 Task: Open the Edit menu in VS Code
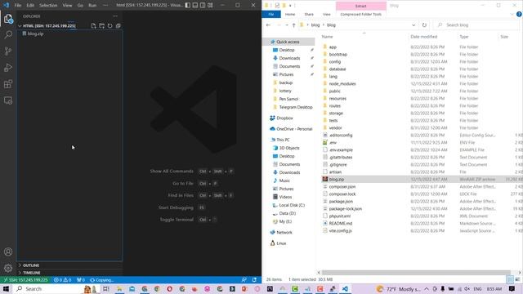[x=30, y=6]
